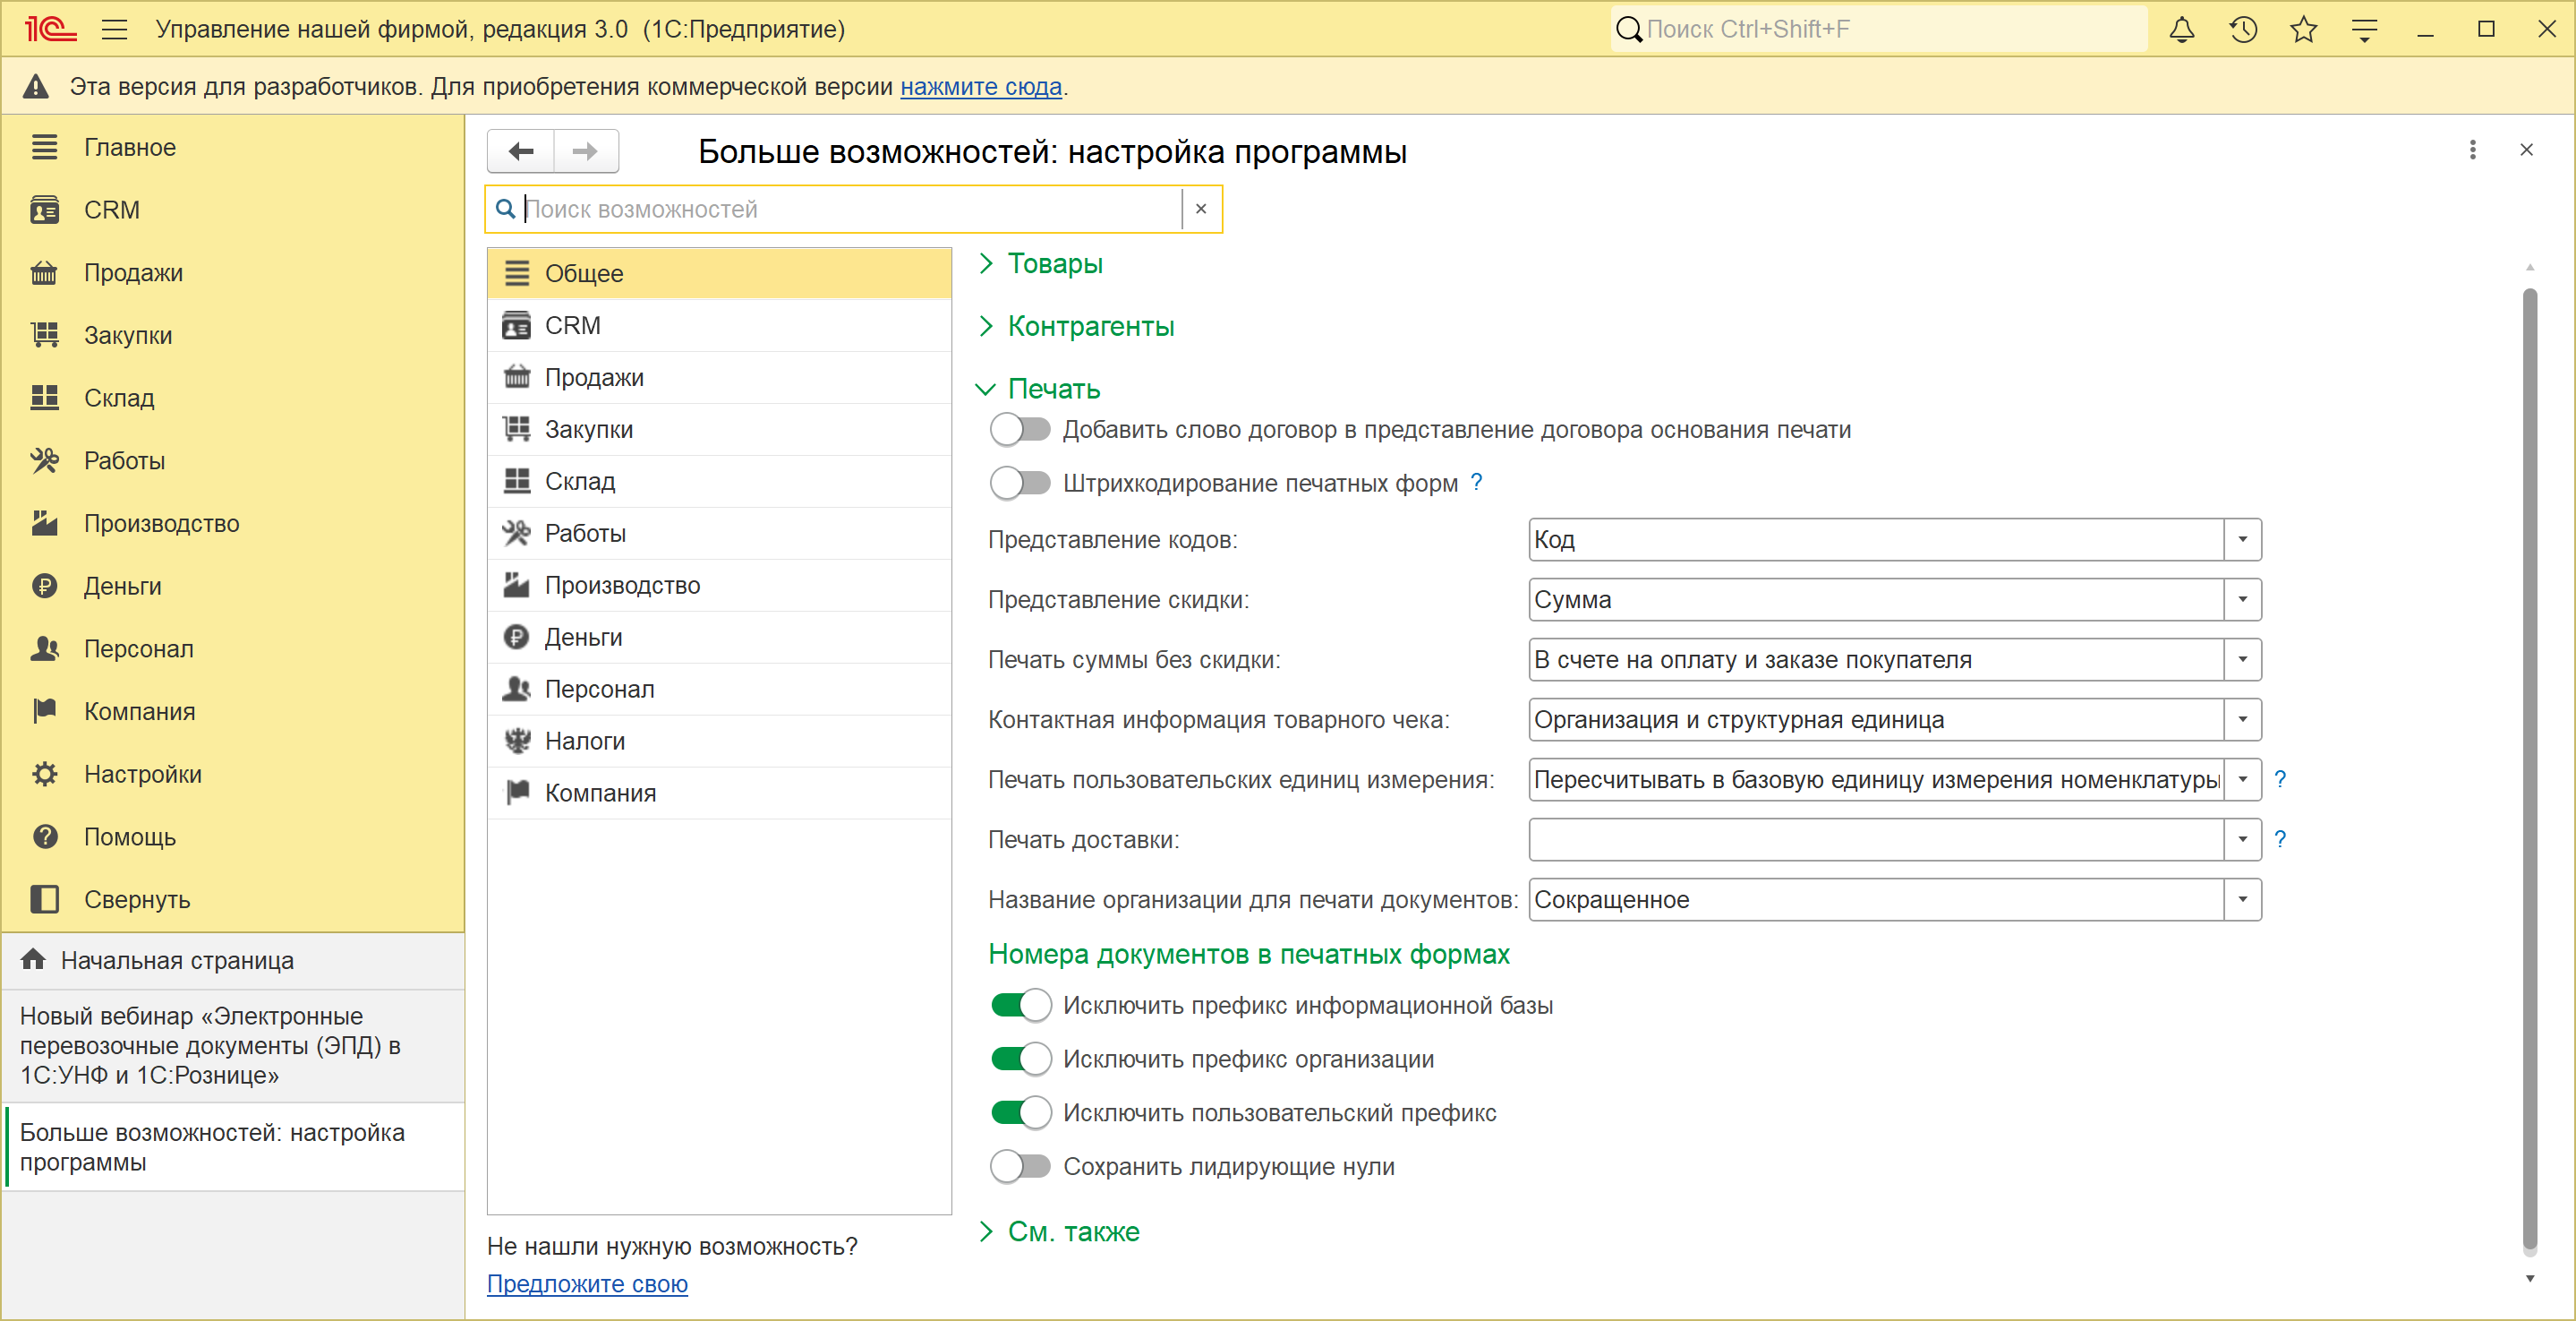Click scroll down arrow of settings area
2576x1321 pixels.
(x=2530, y=1279)
